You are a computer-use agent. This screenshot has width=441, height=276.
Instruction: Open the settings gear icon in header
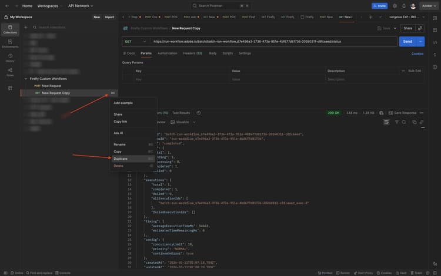tap(395, 6)
